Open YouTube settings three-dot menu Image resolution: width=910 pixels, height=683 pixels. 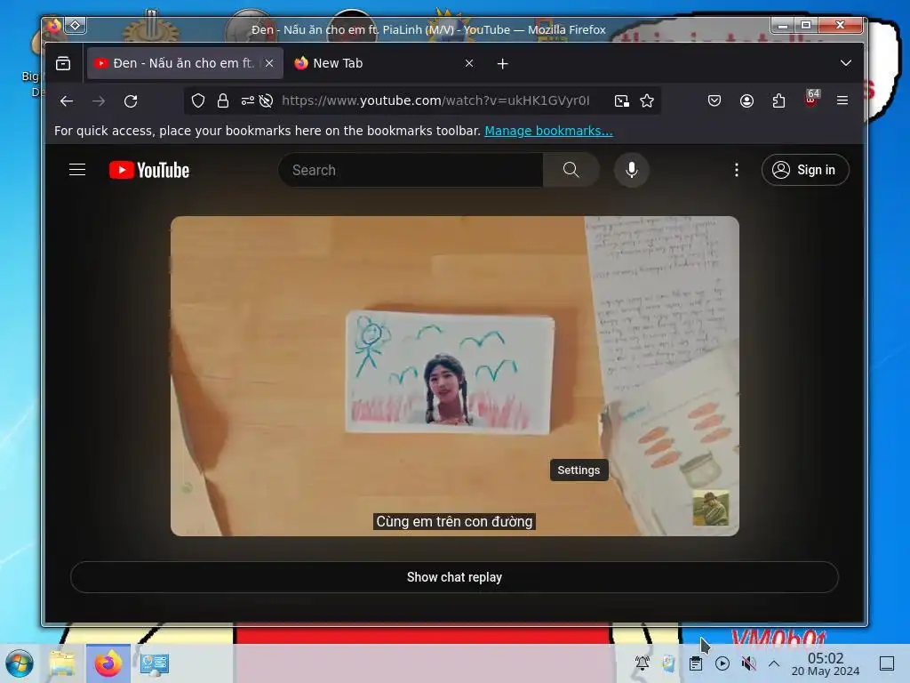tap(737, 170)
